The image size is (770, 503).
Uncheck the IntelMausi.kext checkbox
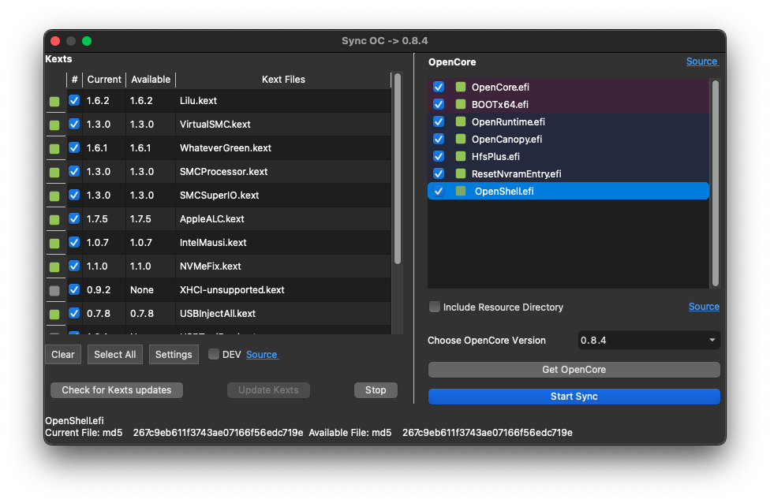coord(74,242)
